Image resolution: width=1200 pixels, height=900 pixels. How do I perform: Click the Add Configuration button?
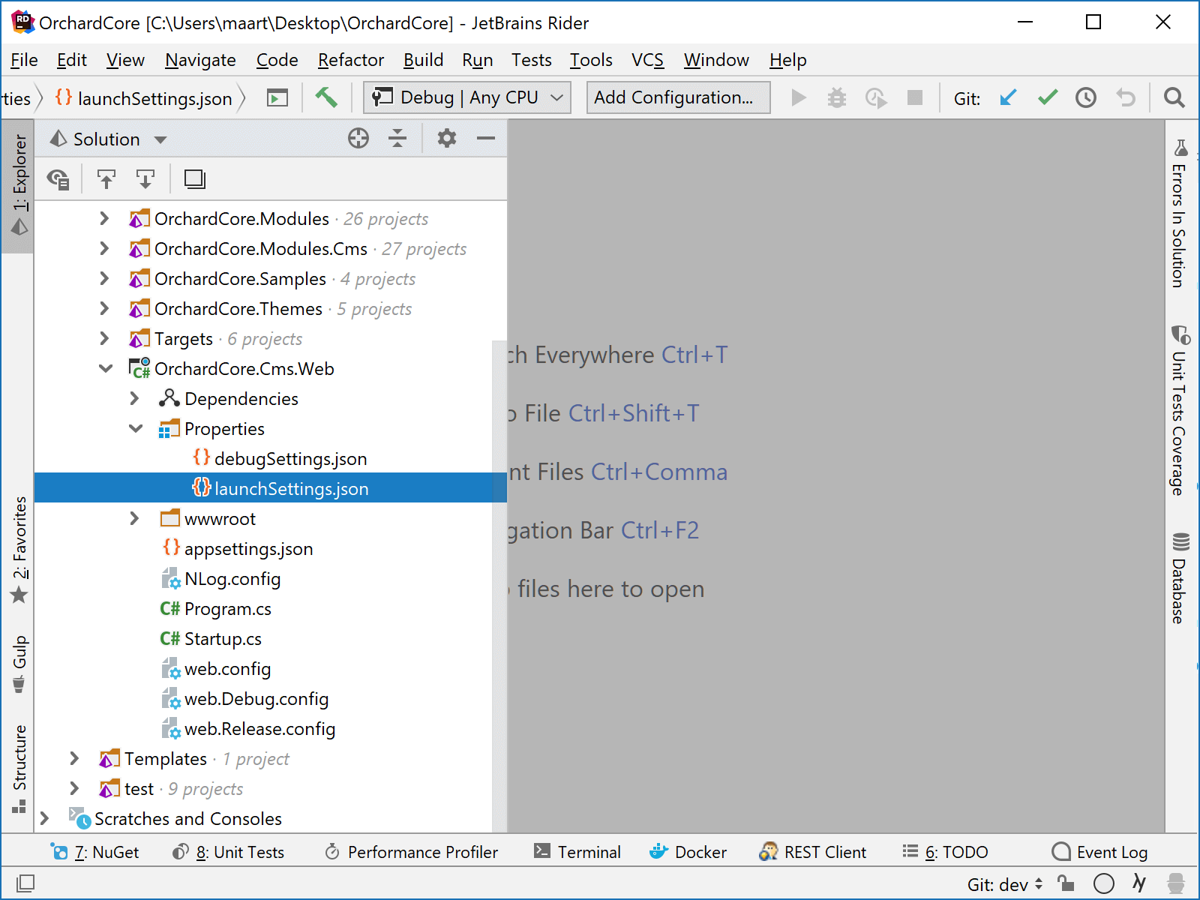point(677,97)
